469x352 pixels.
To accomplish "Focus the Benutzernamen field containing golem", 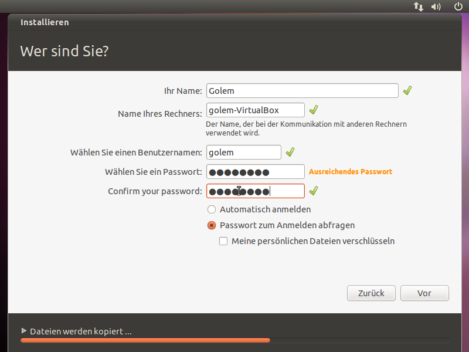I will pos(243,153).
